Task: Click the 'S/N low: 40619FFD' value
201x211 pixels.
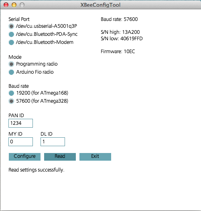Action: click(x=122, y=39)
